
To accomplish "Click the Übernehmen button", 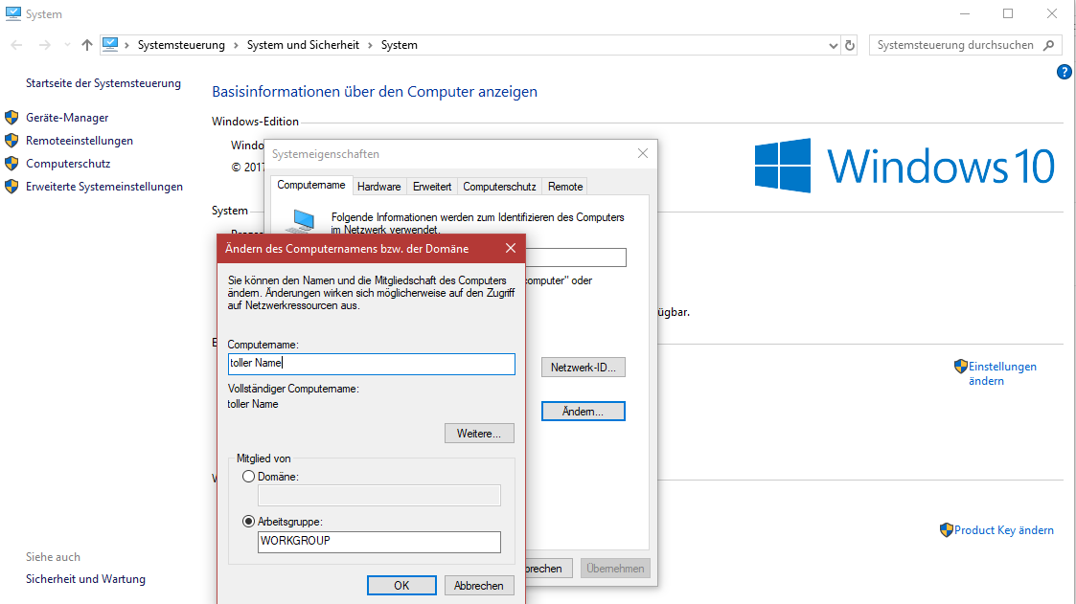I will 615,569.
